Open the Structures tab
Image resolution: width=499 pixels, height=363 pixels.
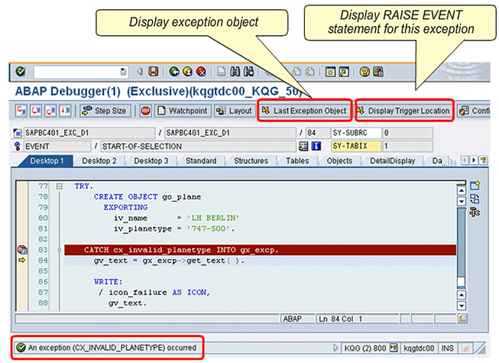[249, 161]
